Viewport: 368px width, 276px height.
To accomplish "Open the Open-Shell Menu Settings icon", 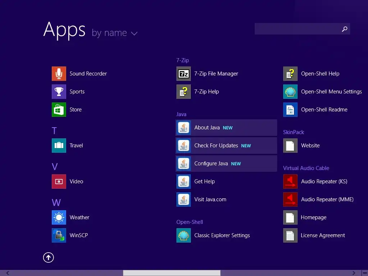I will [x=290, y=92].
